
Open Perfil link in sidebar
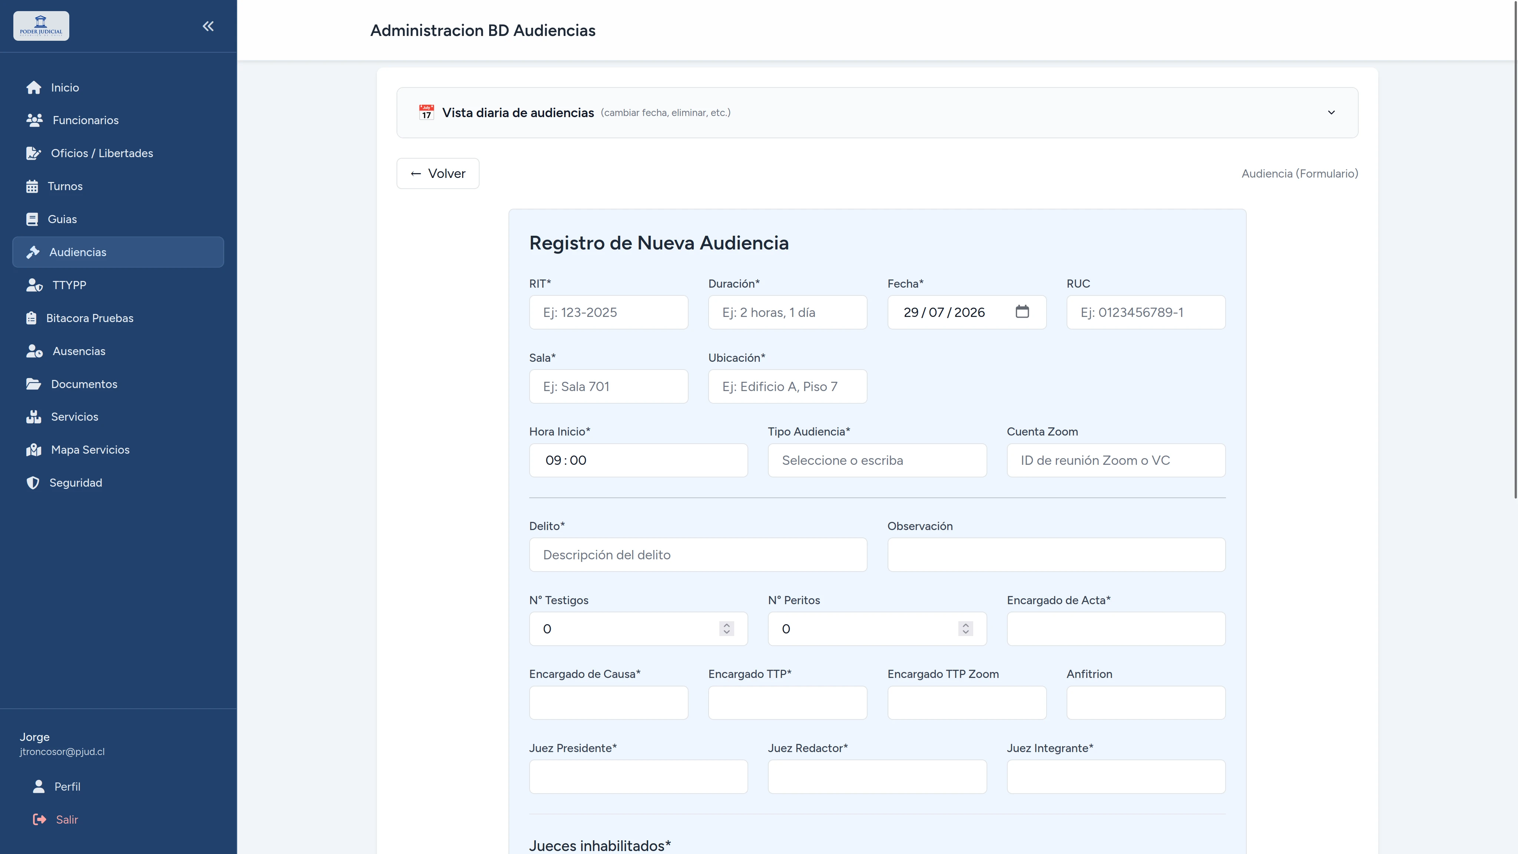click(x=118, y=787)
